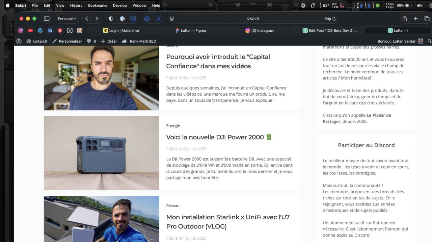The width and height of the screenshot is (432, 242).
Task: Click the "Publié le 3 juillet 2025" date
Action: tap(186, 78)
